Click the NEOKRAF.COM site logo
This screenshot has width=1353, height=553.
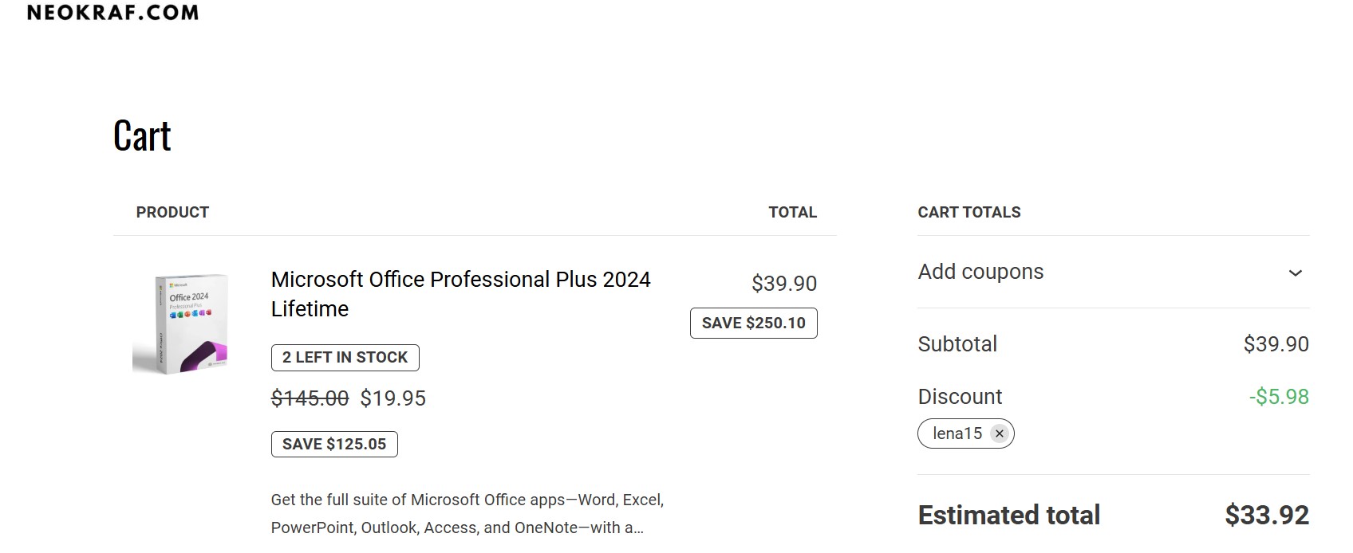[112, 12]
